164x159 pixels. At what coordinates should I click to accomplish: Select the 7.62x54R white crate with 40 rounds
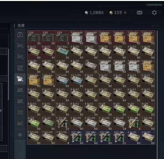coord(91,38)
